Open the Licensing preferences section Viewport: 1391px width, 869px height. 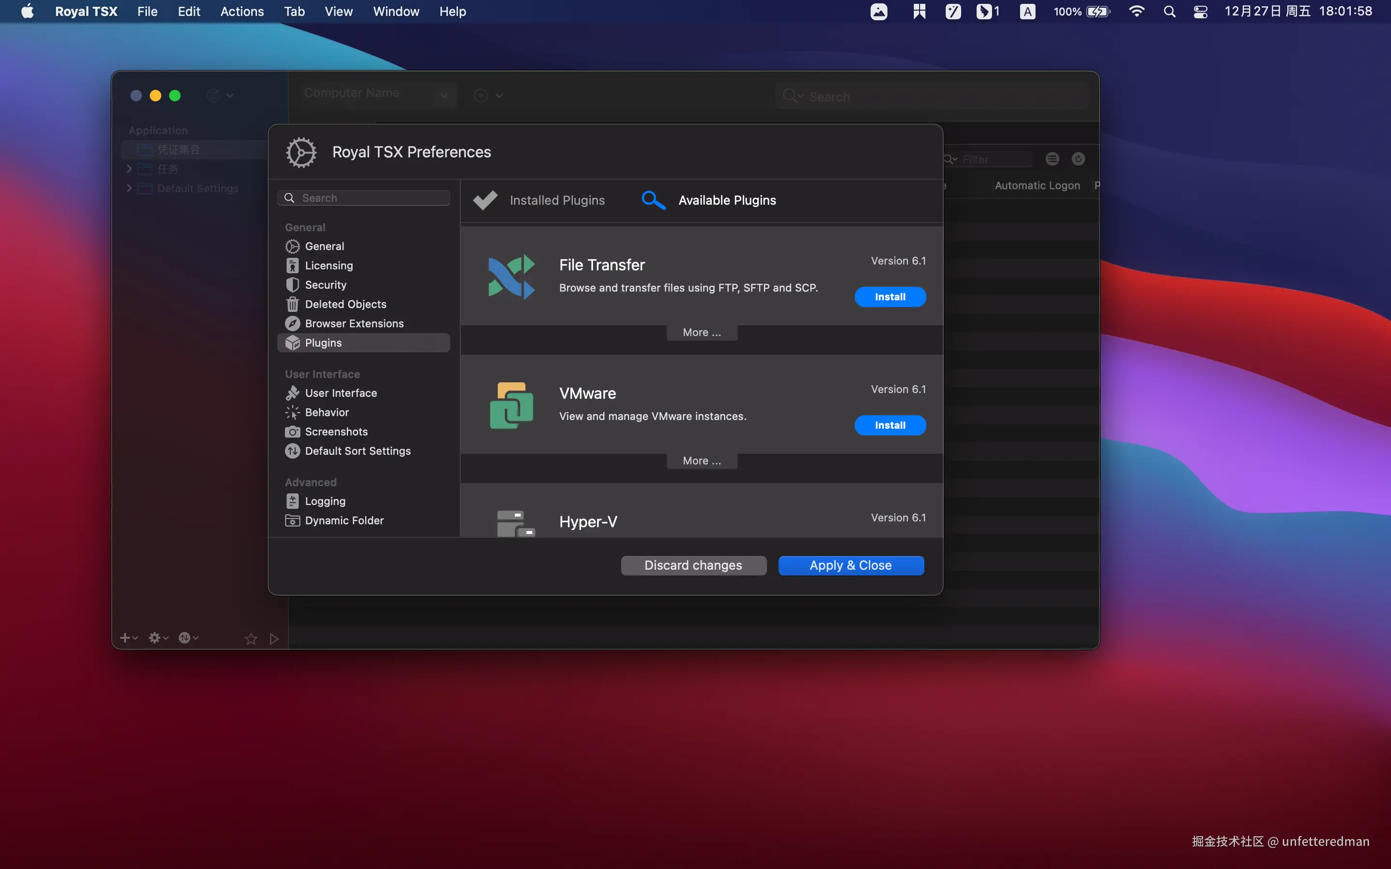click(x=328, y=266)
